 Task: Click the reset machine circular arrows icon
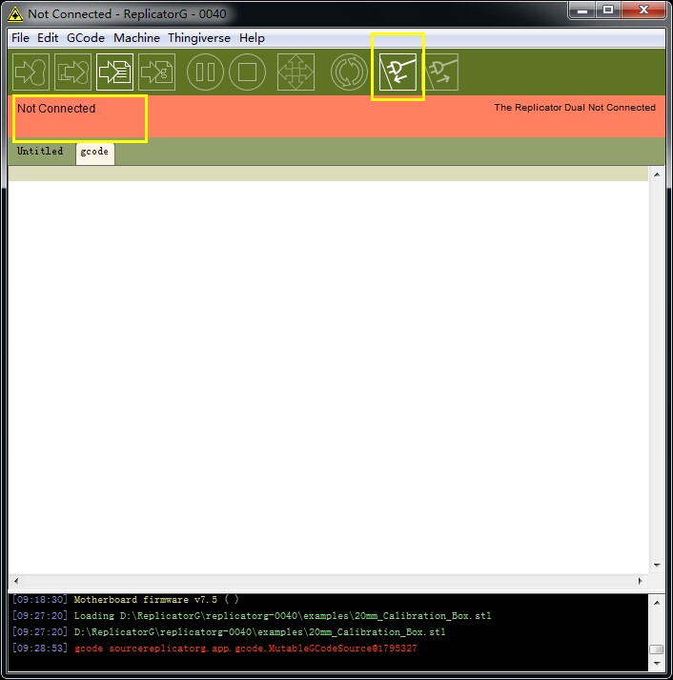pyautogui.click(x=349, y=72)
